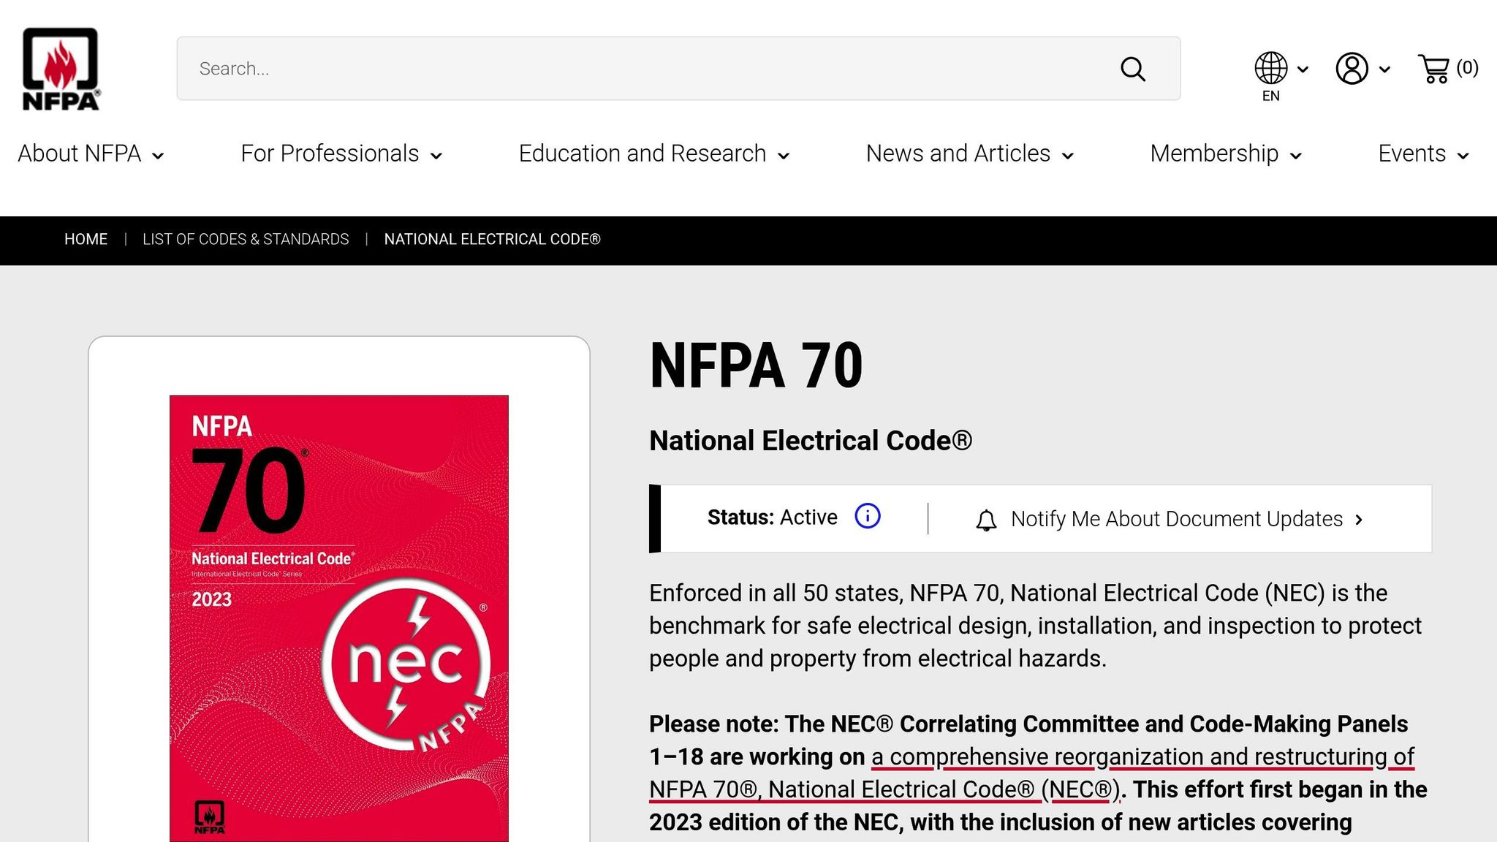Screen dimensions: 1497x842
Task: Click the NFPA 70 page heading
Action: click(x=756, y=365)
